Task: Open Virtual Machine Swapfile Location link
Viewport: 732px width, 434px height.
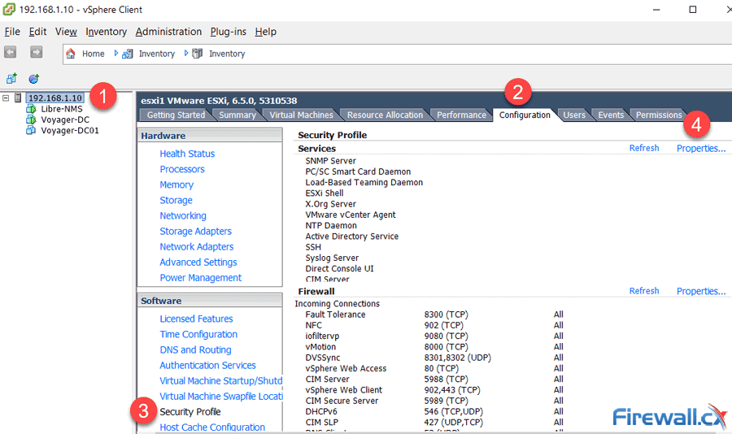Action: (220, 396)
